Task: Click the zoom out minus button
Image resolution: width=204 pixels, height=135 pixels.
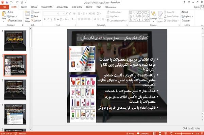Action: click(x=175, y=133)
